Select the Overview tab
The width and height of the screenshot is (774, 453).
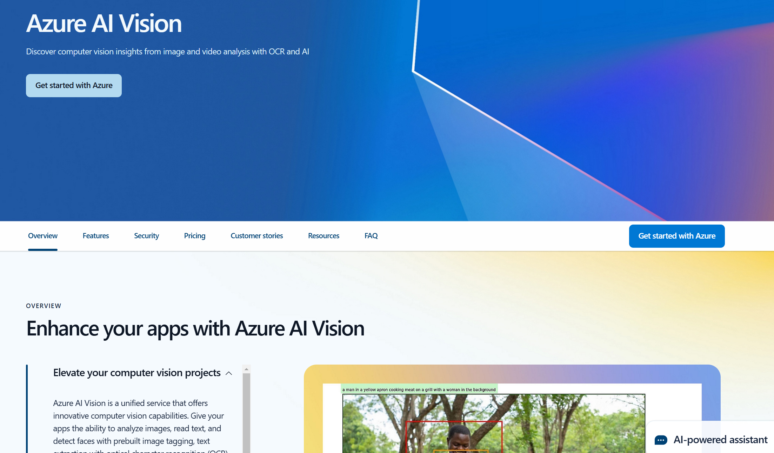42,236
